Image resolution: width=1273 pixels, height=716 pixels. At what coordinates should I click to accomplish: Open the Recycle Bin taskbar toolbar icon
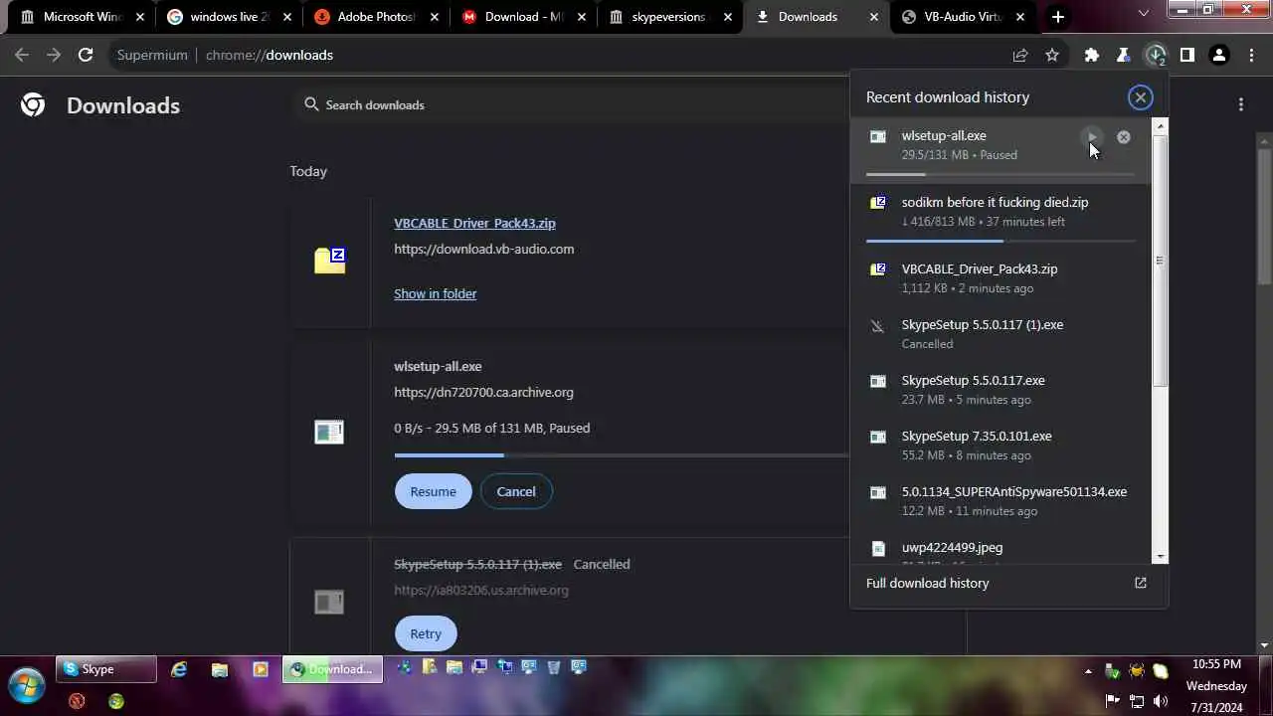(x=553, y=667)
